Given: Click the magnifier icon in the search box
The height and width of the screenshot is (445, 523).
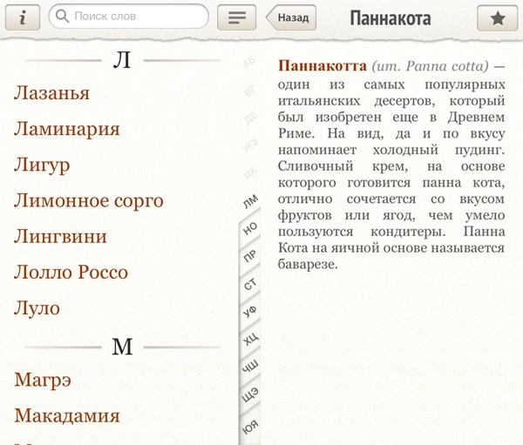Looking at the screenshot, I should pyautogui.click(x=63, y=17).
